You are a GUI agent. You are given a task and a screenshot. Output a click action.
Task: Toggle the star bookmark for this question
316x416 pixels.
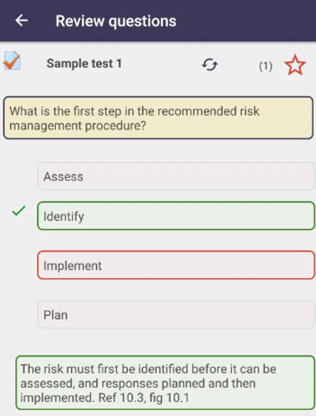coord(295,65)
